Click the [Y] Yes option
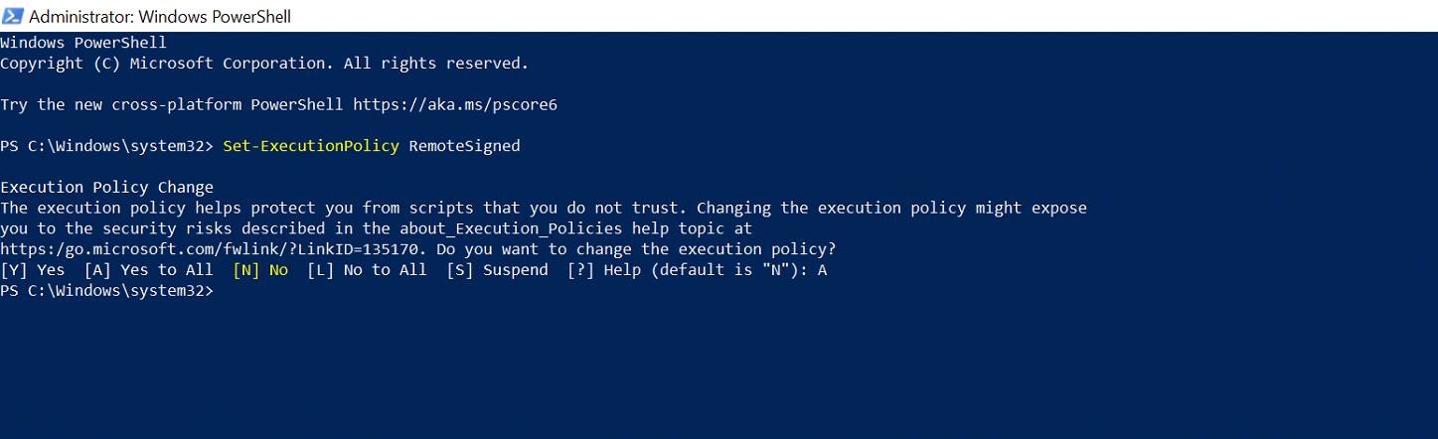 33,270
